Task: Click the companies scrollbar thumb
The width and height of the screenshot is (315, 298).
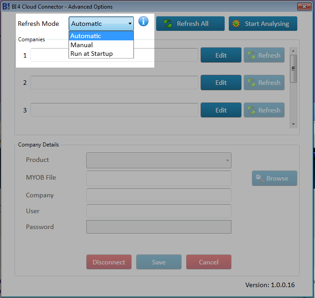Action: 293,68
